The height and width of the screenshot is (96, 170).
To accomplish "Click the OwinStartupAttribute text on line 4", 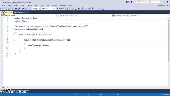I will pos(38,26).
